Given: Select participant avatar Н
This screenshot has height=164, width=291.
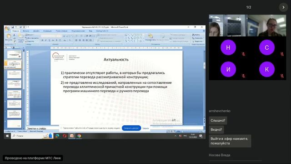Looking at the screenshot, I should point(228,47).
